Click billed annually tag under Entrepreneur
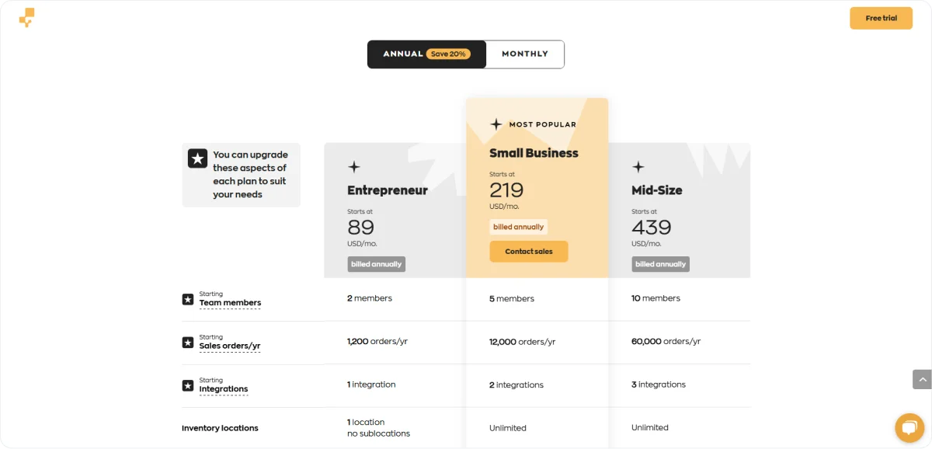932x449 pixels. point(377,264)
